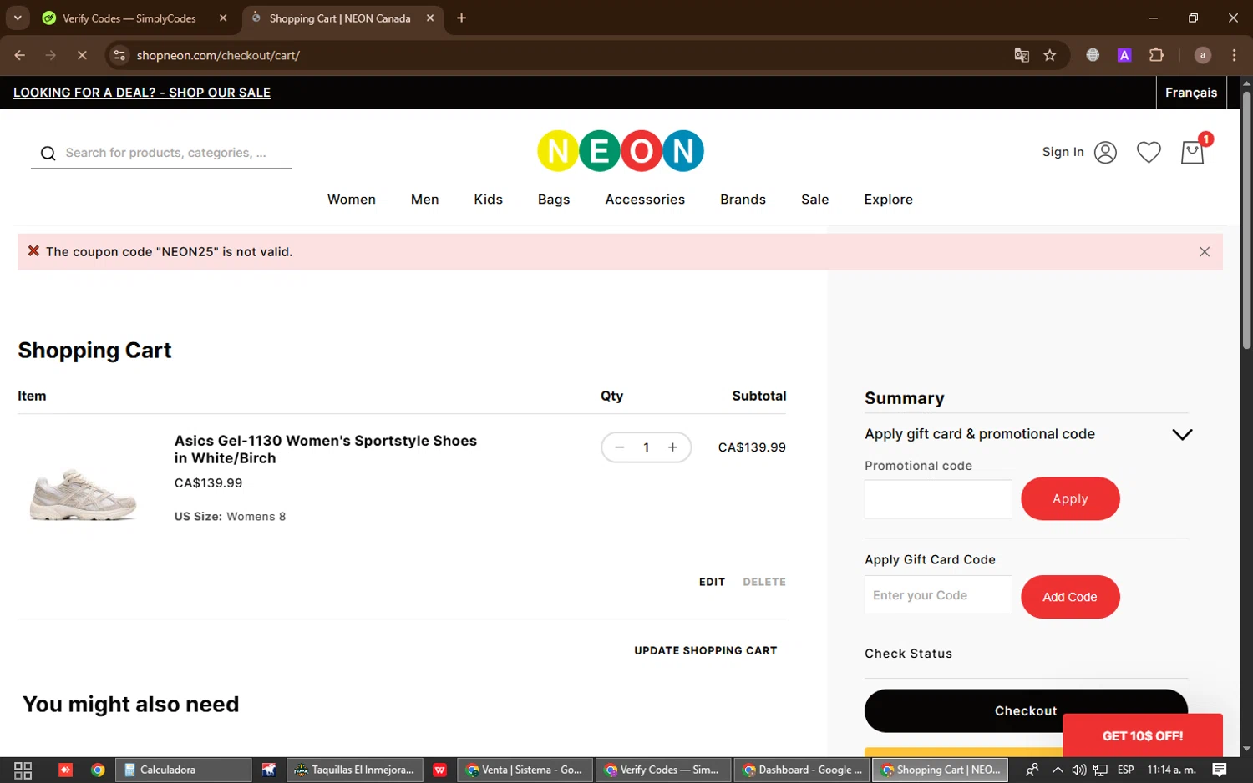Collapse the gift card & promotional code section
1253x783 pixels.
(x=1182, y=434)
